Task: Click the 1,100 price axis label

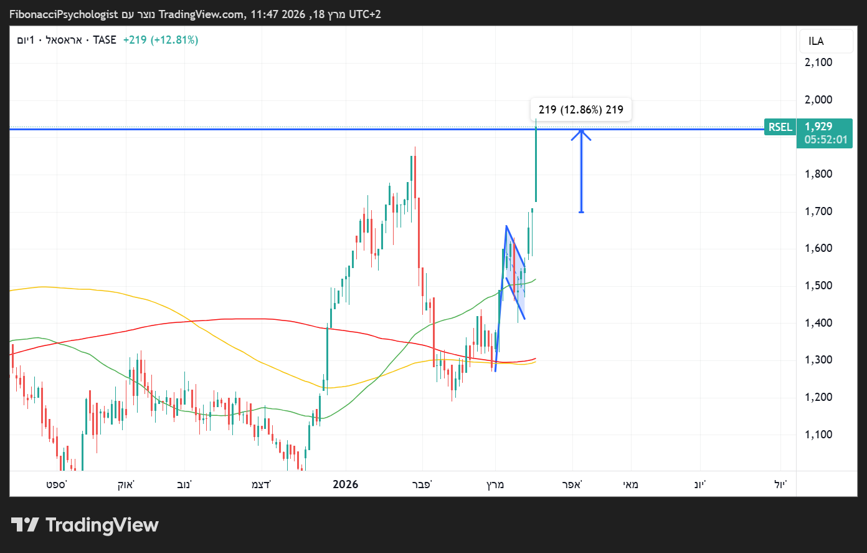Action: point(818,435)
